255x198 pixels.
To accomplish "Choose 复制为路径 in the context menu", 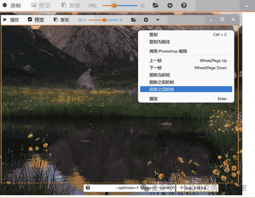I will click(159, 42).
